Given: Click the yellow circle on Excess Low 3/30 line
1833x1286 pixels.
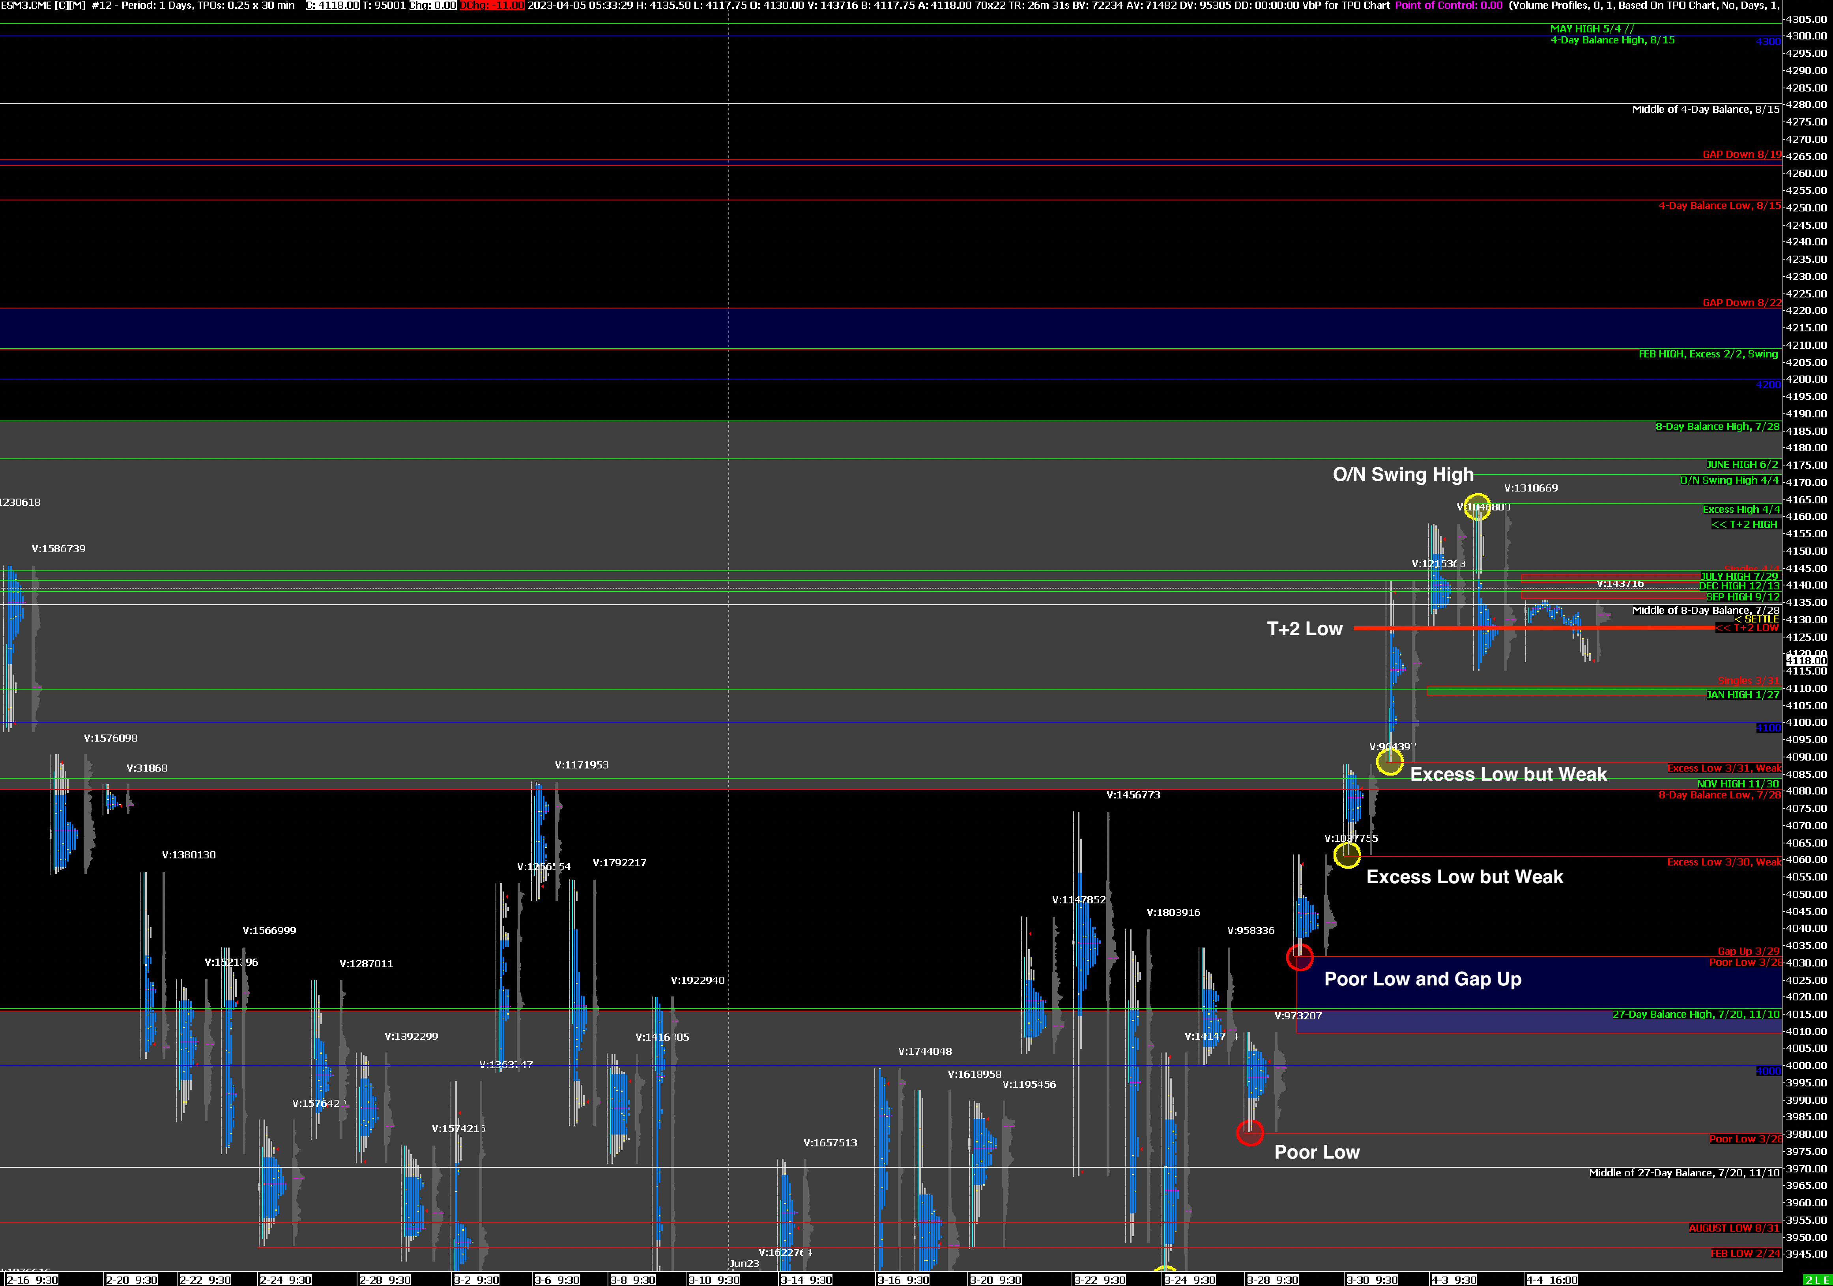Looking at the screenshot, I should tap(1347, 855).
